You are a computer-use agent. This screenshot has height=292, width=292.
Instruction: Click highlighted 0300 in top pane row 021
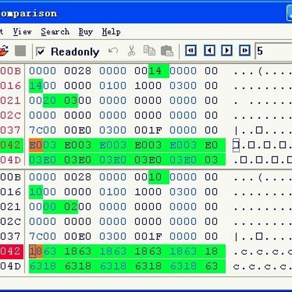point(78,100)
